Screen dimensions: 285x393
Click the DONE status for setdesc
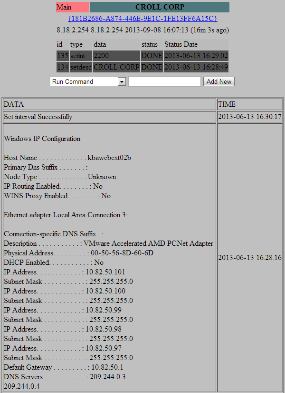pos(152,67)
